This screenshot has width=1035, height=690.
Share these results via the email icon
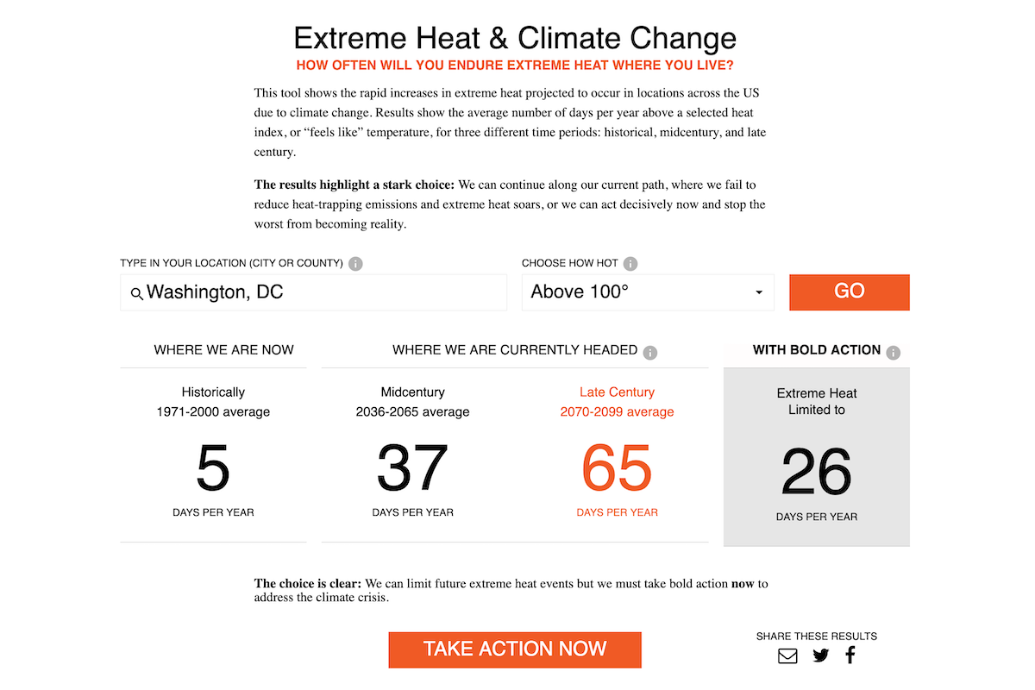(787, 655)
